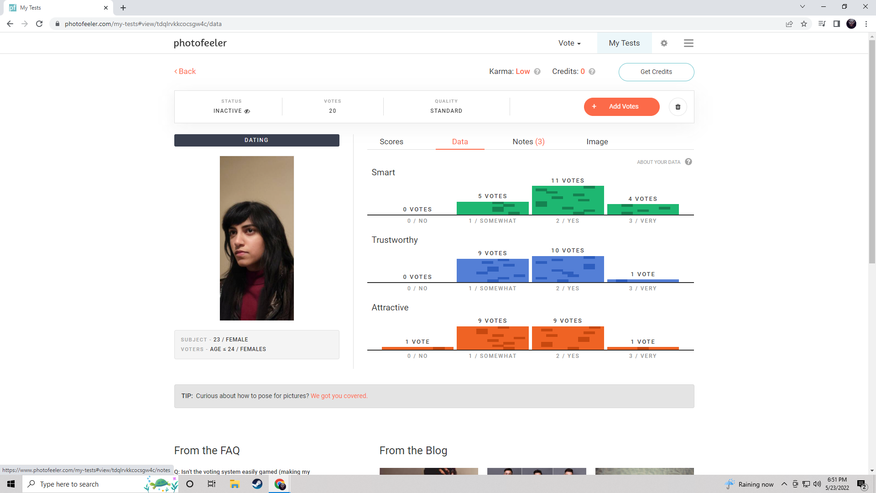Viewport: 876px width, 493px height.
Task: Click the Trustworthy 2/Yes blue bar
Action: [568, 269]
